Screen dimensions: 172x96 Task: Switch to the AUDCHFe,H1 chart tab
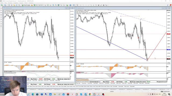pos(49,89)
